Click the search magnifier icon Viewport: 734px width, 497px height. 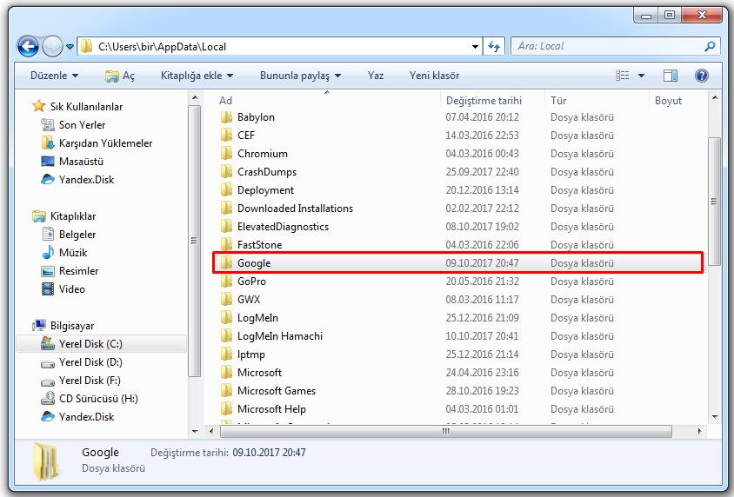(710, 46)
